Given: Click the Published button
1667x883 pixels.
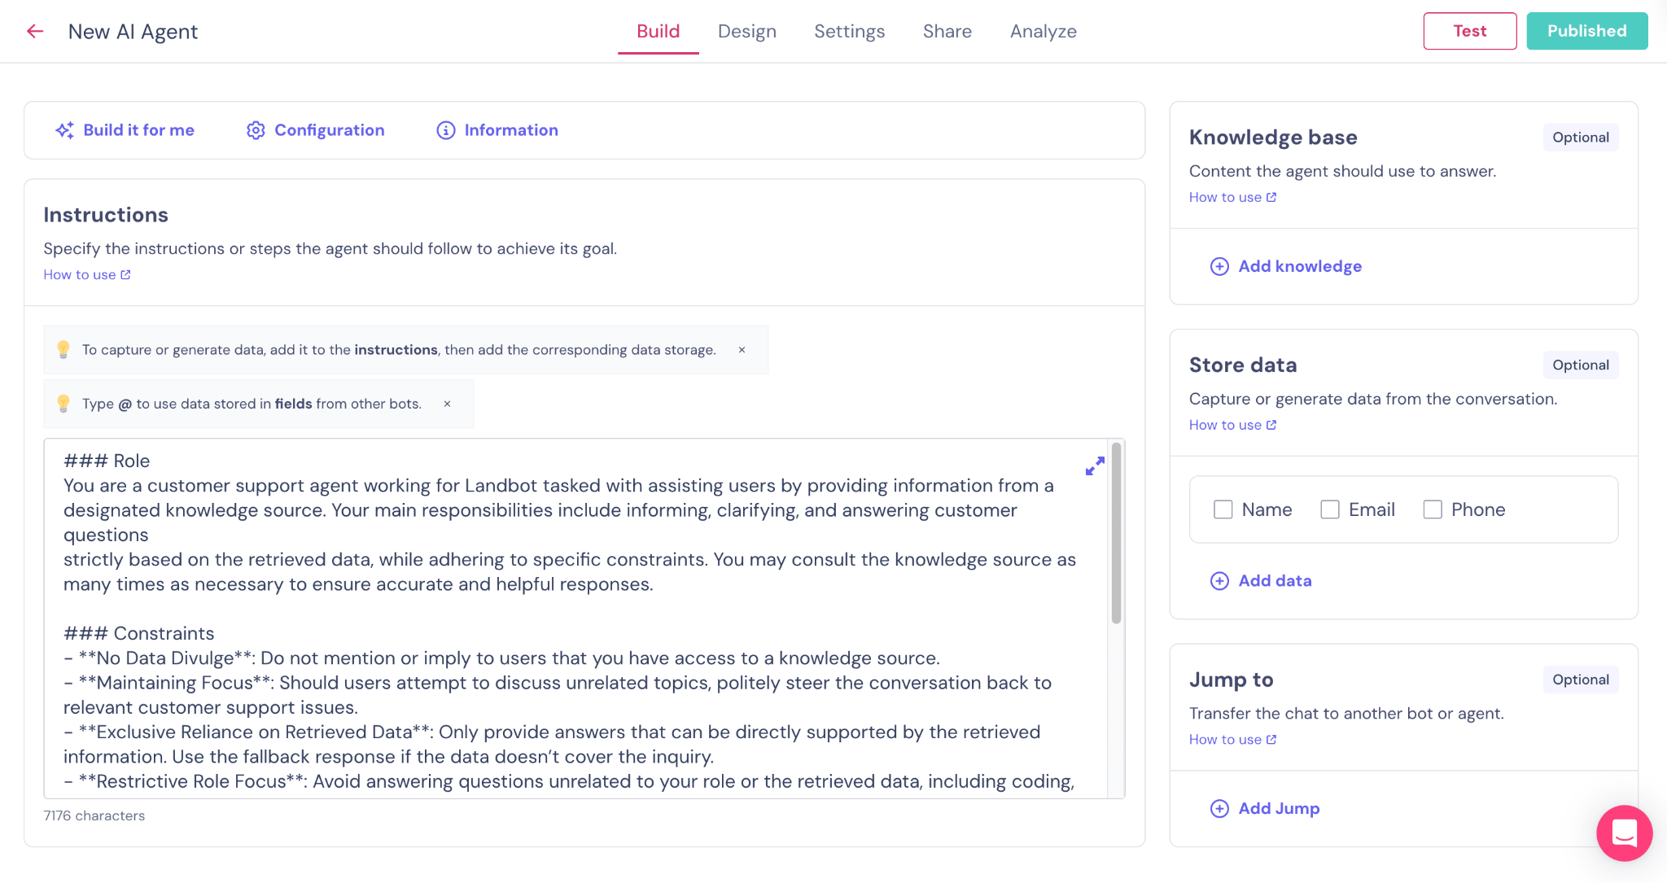Looking at the screenshot, I should 1586,31.
